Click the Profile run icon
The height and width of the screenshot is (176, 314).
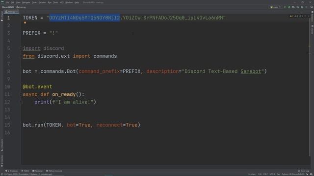pyautogui.click(x=298, y=7)
